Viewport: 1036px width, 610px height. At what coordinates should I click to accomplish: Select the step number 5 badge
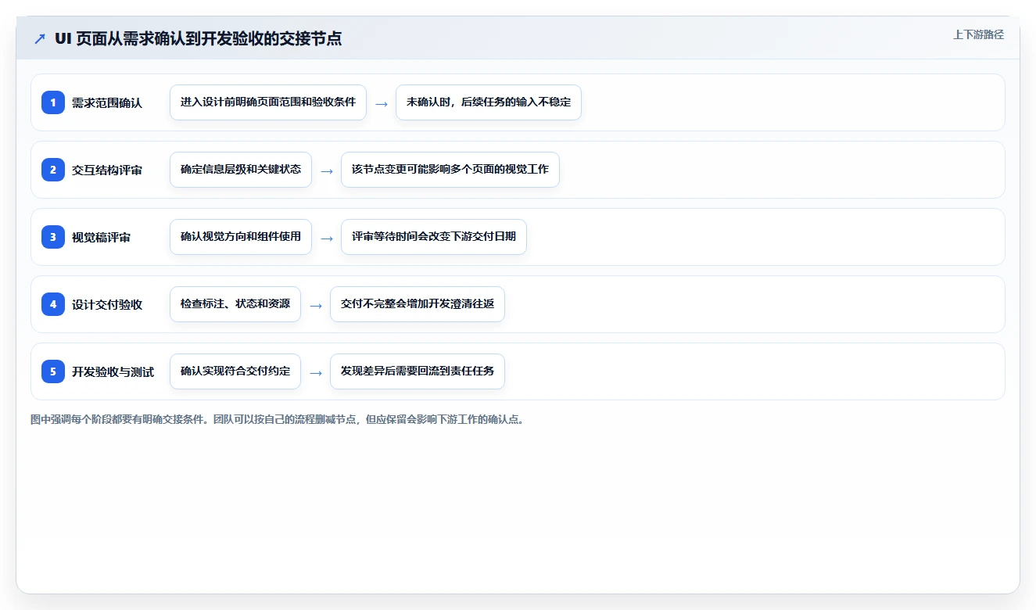click(53, 371)
